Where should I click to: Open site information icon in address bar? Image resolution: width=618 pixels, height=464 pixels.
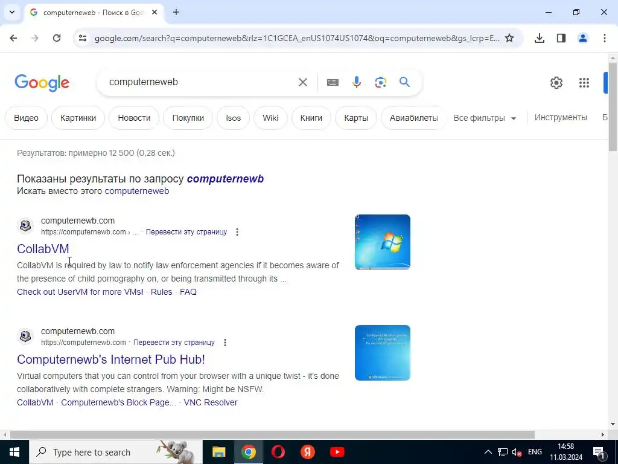tap(82, 38)
